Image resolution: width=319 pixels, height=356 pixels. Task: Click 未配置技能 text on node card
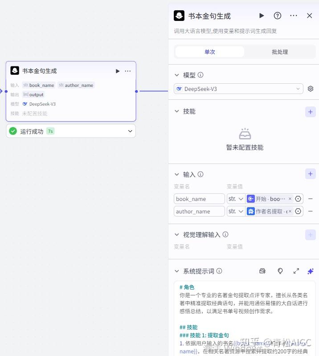(34, 113)
